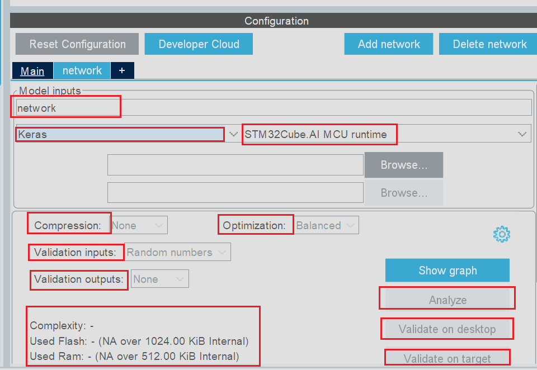The image size is (537, 370).
Task: Click the Reset Configuration button
Action: tap(77, 44)
